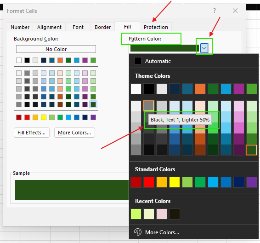Pick yellow in dropdown Standard Colors

pos(175,182)
